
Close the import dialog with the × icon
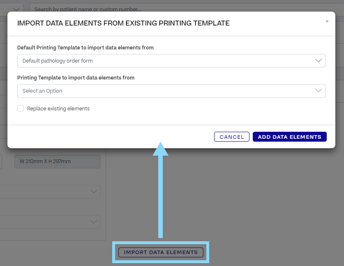(327, 21)
